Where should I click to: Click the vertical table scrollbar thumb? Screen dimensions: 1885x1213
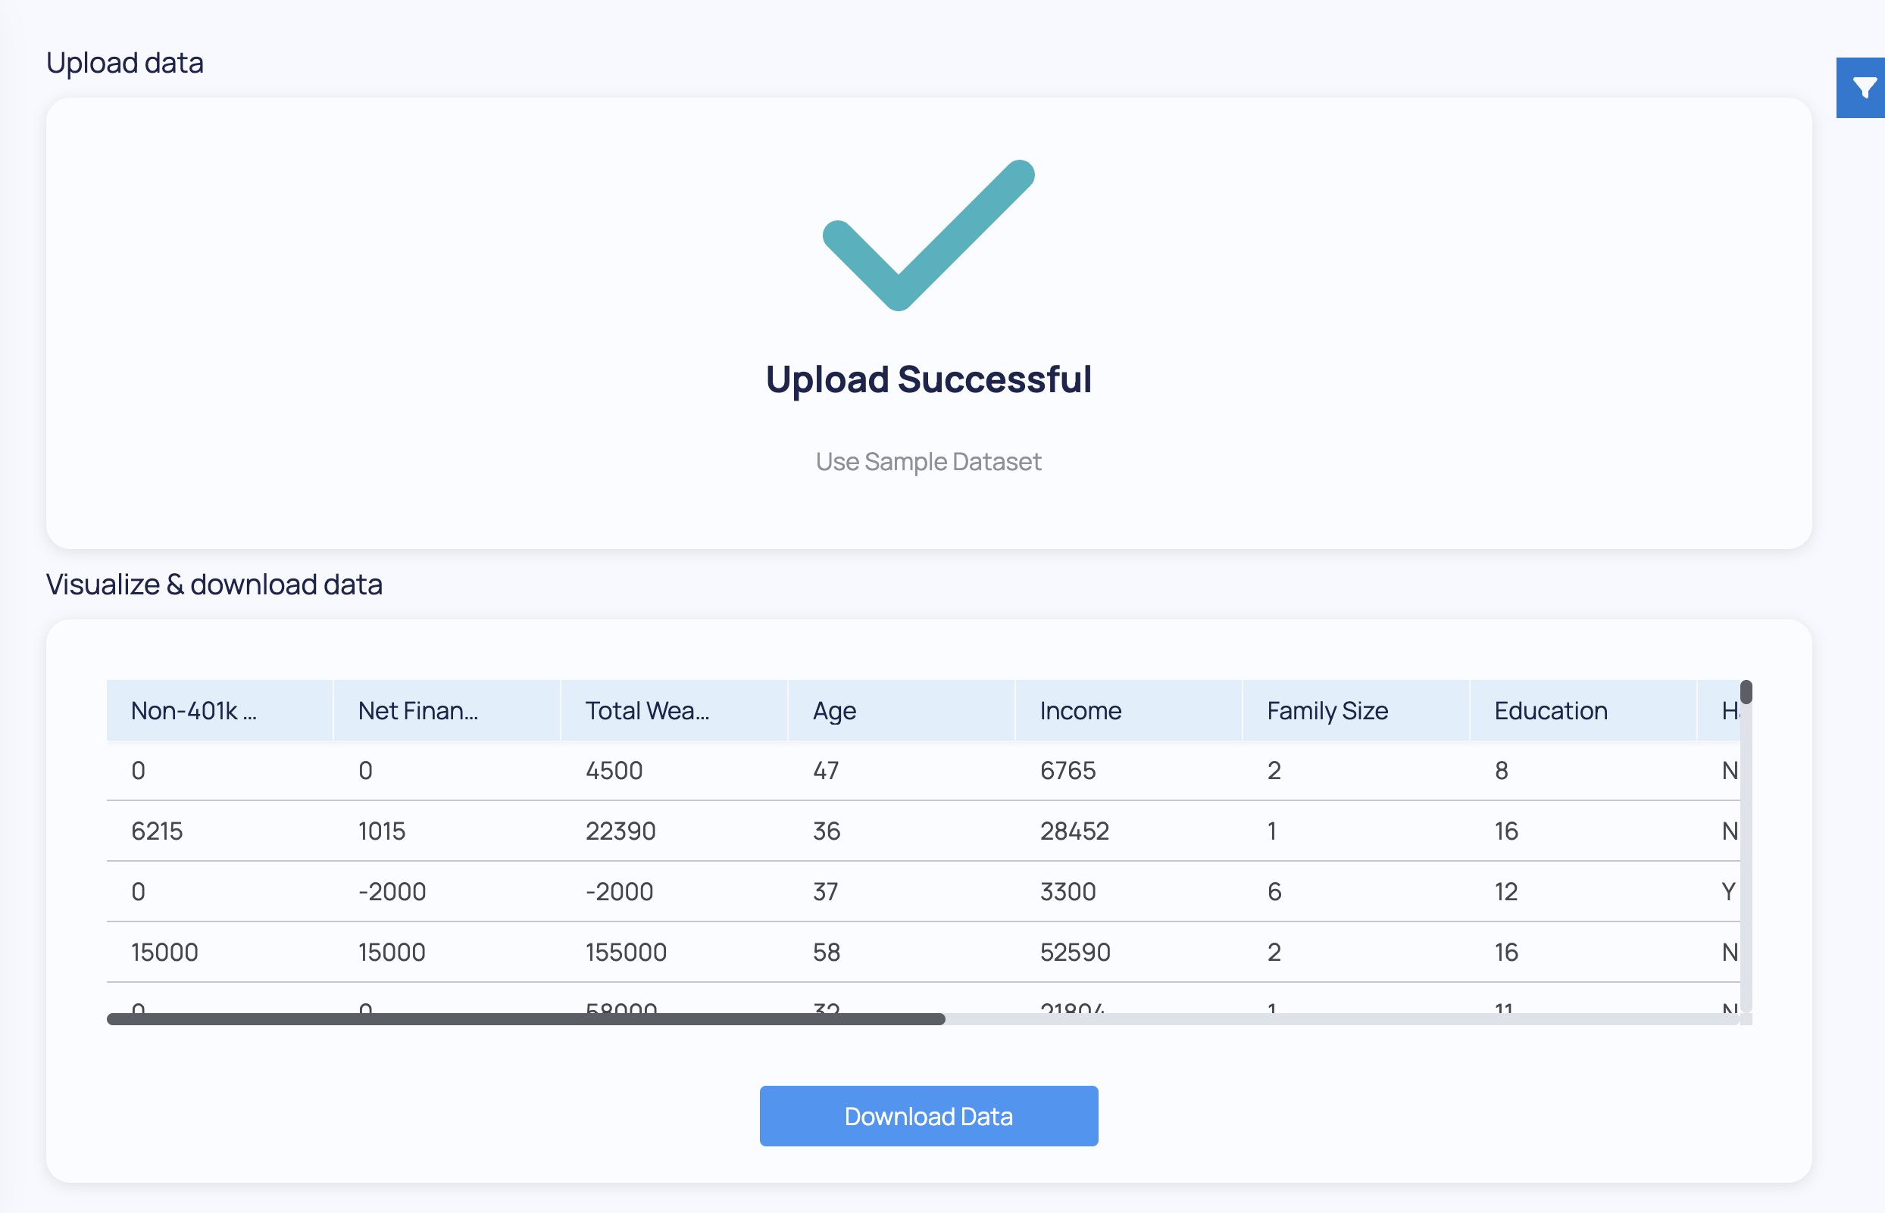(1746, 691)
